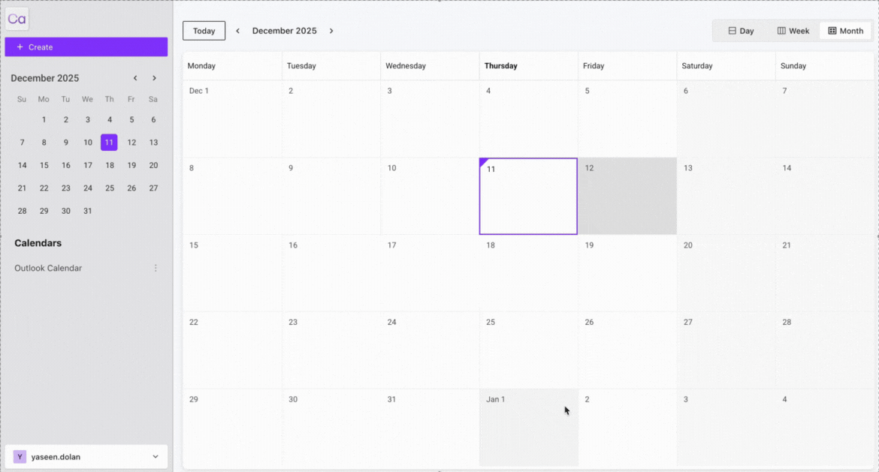879x472 pixels.
Task: Go to next month in main toolbar
Action: (x=331, y=31)
